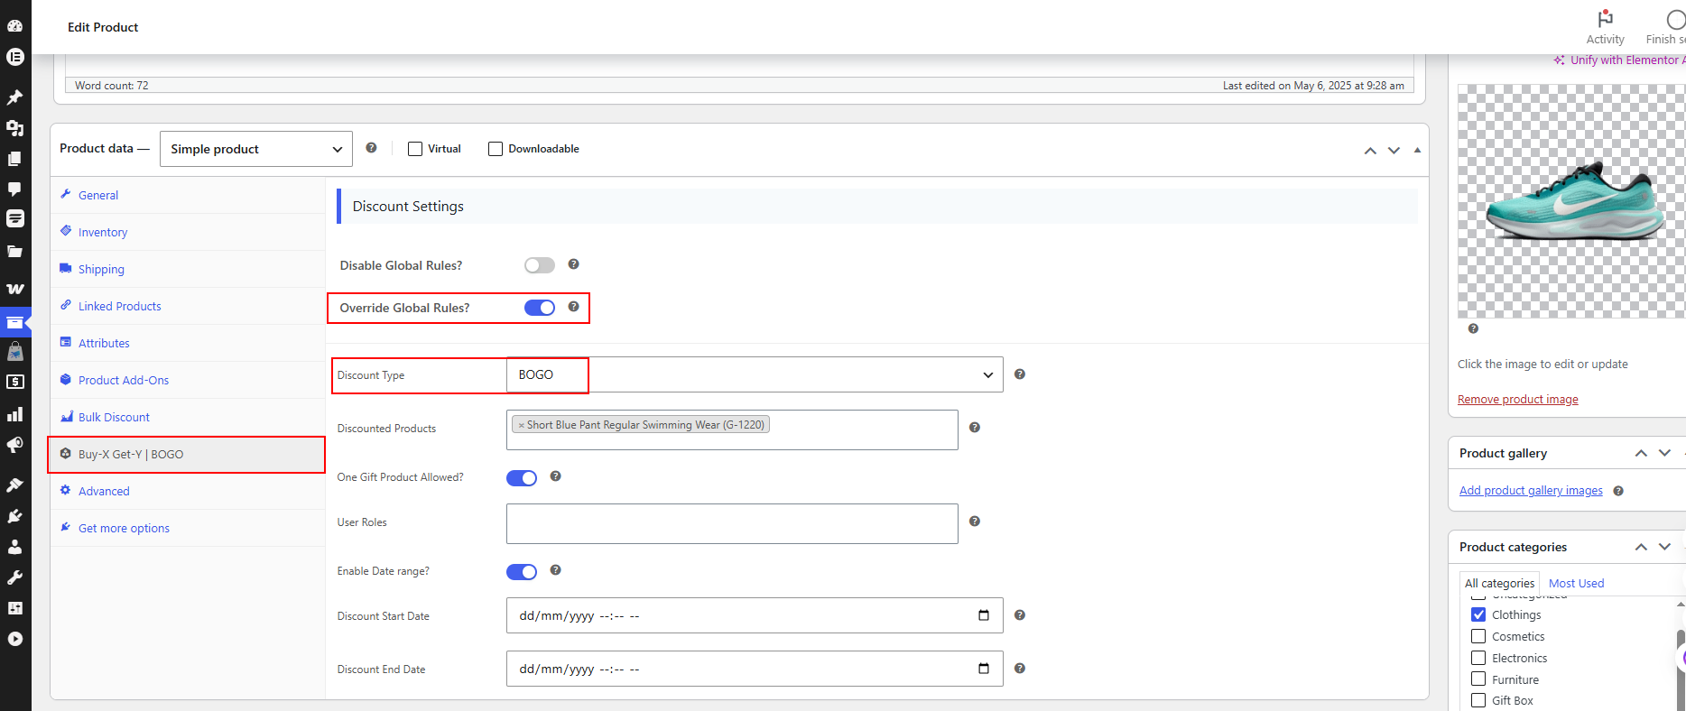
Task: Switch to the General product tab
Action: (x=98, y=195)
